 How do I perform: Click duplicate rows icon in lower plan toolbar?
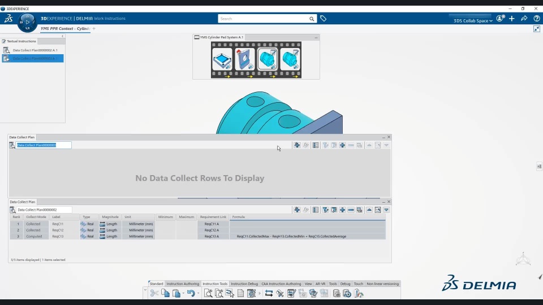(360, 210)
